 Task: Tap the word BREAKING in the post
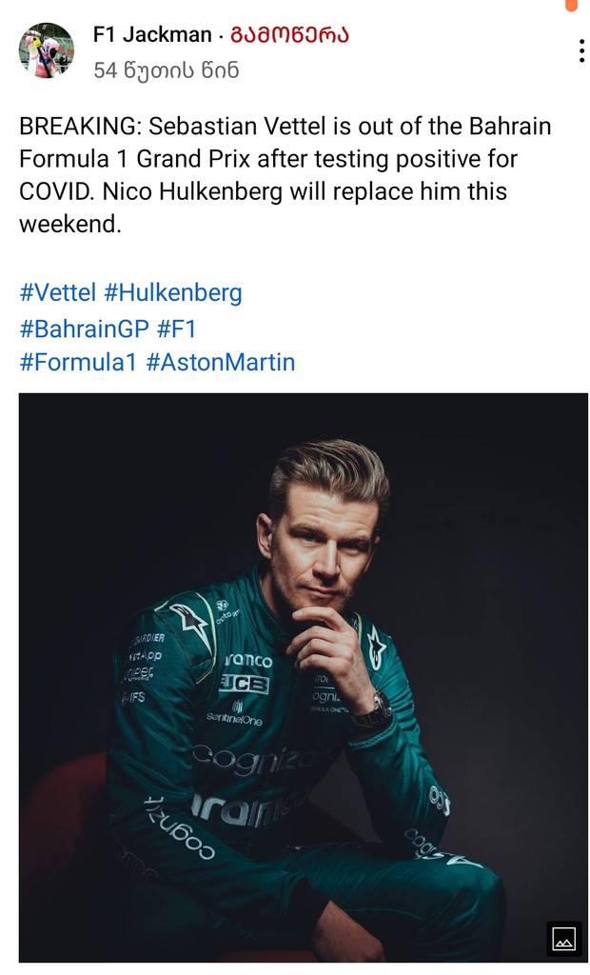pyautogui.click(x=78, y=127)
